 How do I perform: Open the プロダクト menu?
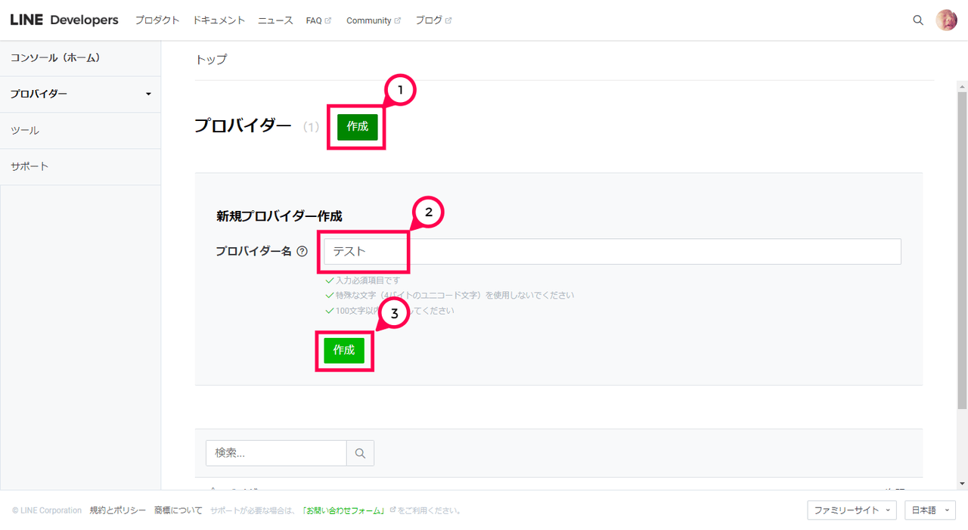point(157,20)
